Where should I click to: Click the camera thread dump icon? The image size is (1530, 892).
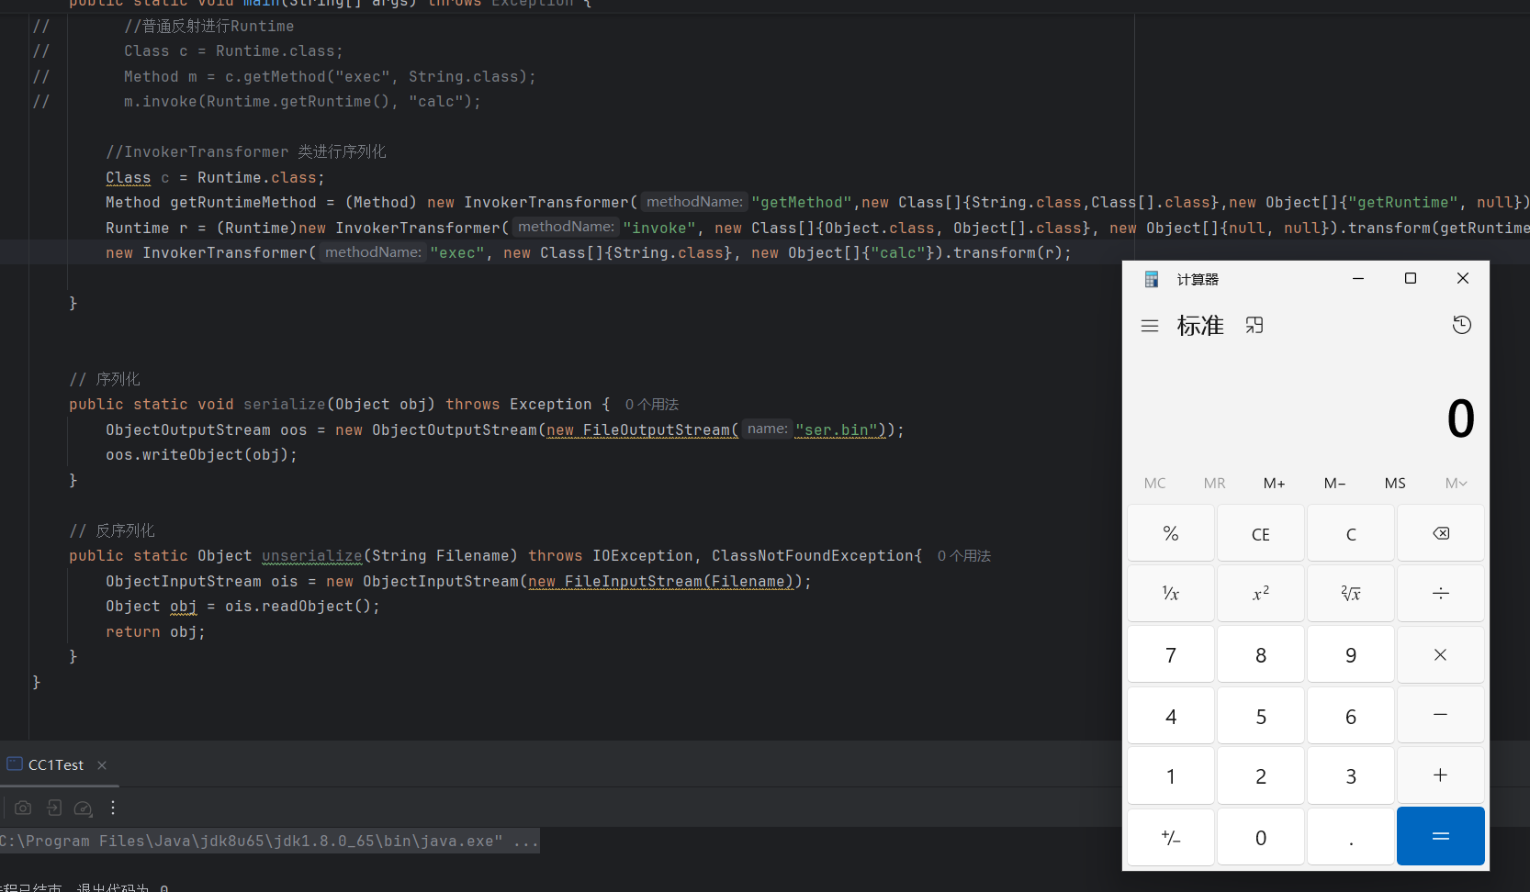coord(23,808)
